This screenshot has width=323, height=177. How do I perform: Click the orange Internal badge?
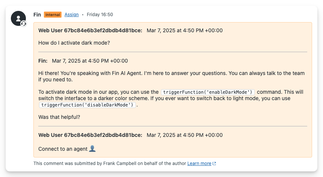tap(53, 15)
